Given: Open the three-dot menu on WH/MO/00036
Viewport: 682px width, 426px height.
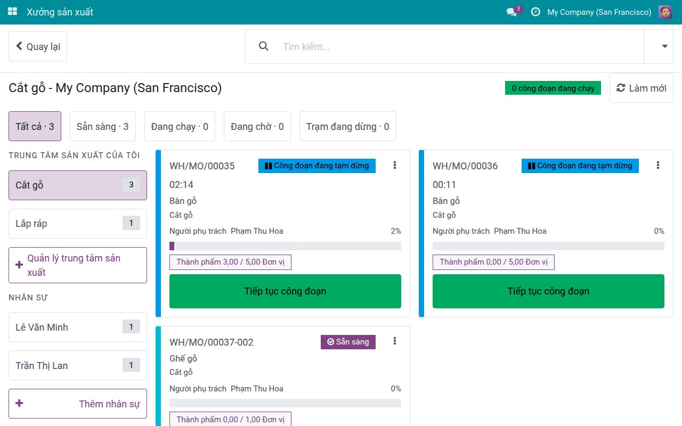Looking at the screenshot, I should pos(658,166).
